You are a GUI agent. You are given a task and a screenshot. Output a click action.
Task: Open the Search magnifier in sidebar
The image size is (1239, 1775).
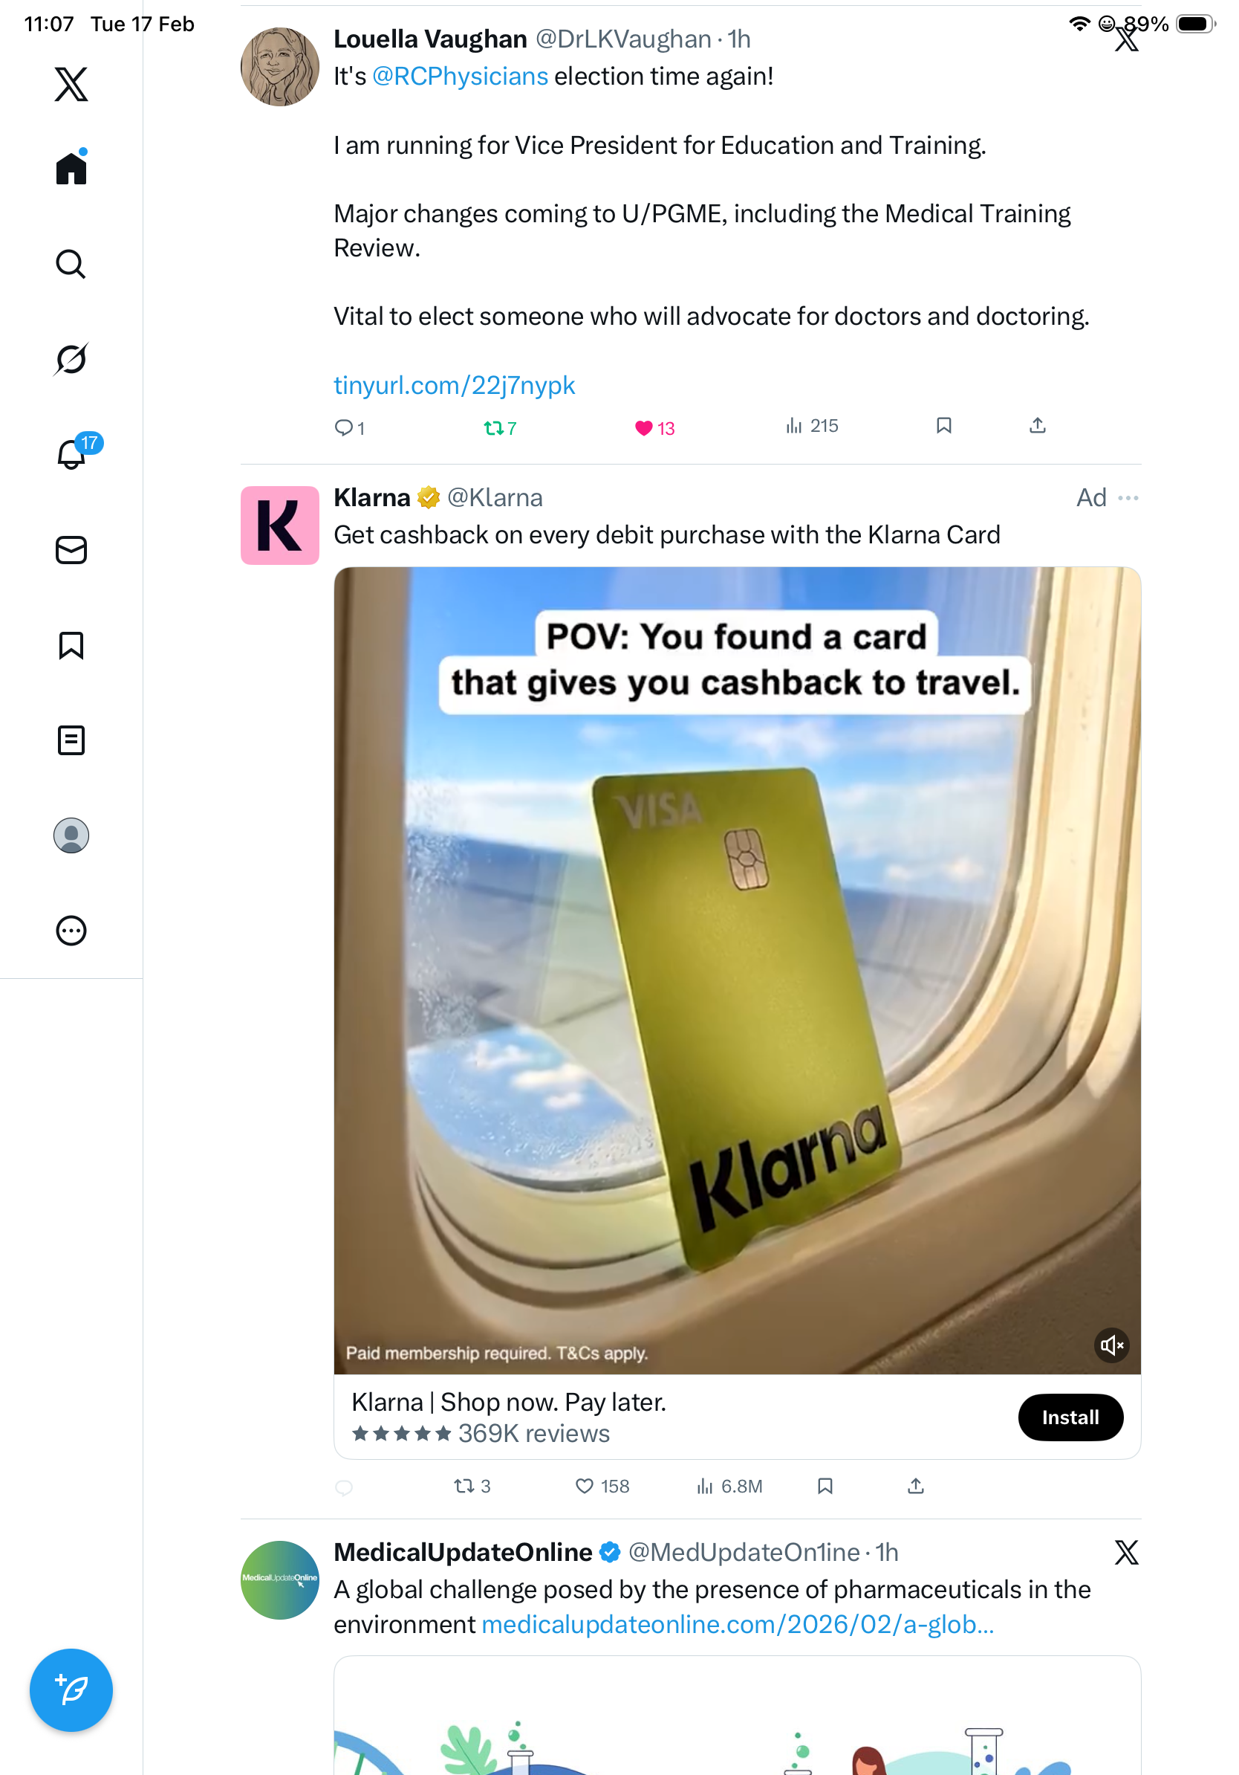[x=71, y=264]
